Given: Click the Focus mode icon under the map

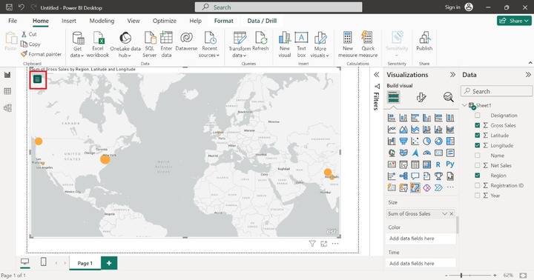Looking at the screenshot, I should coord(323,244).
